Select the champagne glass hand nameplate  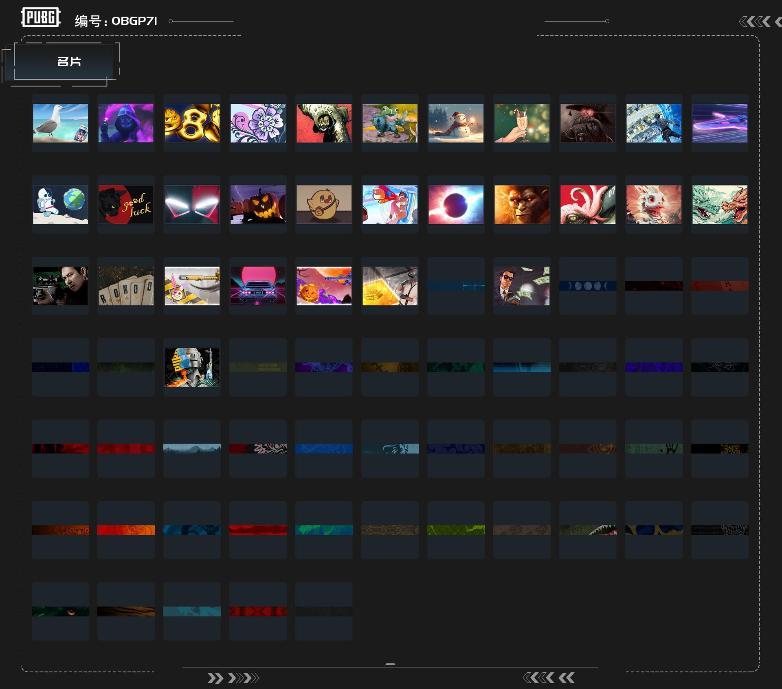tap(522, 123)
